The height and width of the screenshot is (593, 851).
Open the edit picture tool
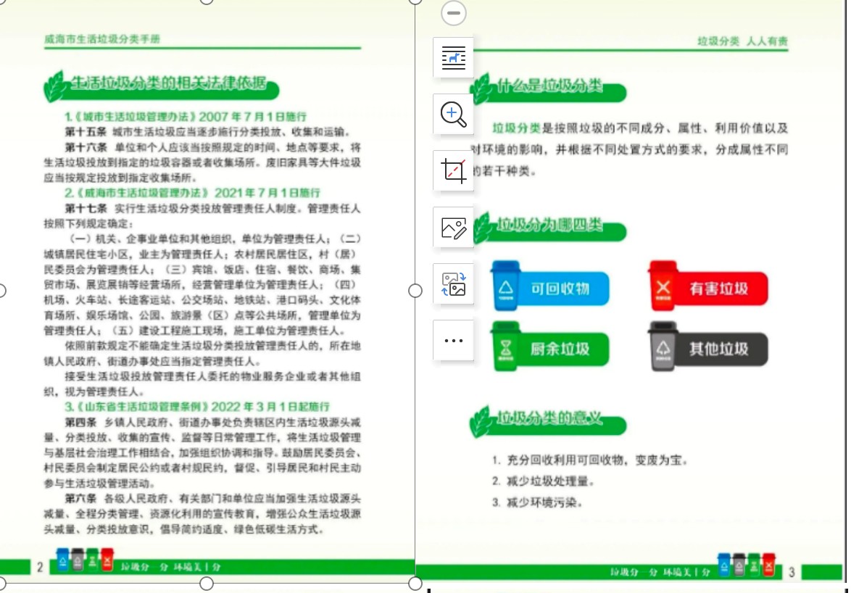point(454,228)
